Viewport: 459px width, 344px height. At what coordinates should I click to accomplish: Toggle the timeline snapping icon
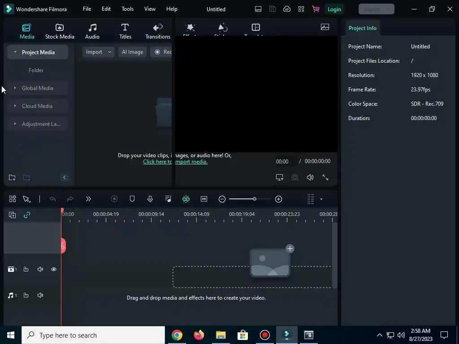pyautogui.click(x=186, y=199)
